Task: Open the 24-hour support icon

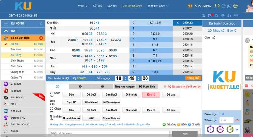Action: tap(236, 6)
